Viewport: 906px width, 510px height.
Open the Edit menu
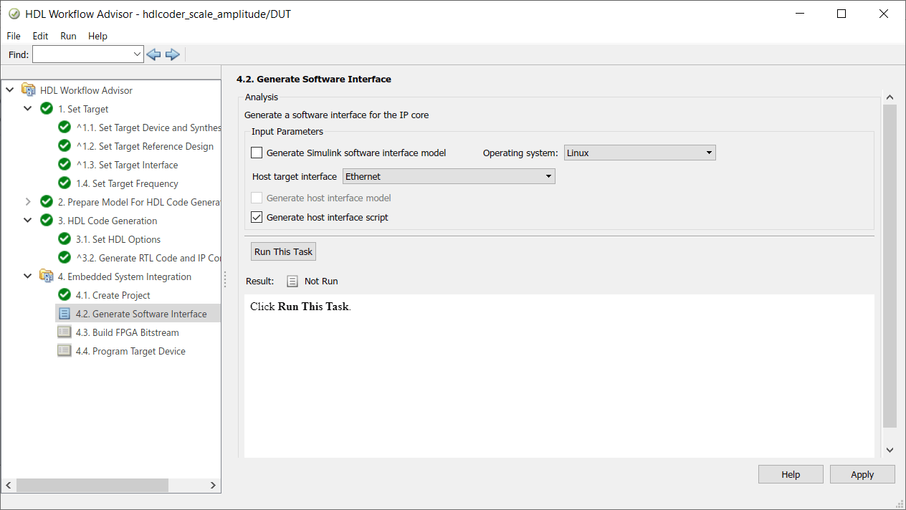(40, 36)
